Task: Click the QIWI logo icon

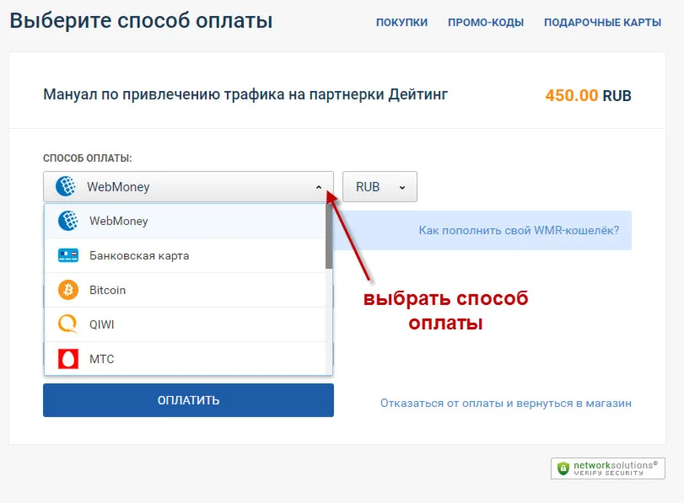Action: [68, 324]
